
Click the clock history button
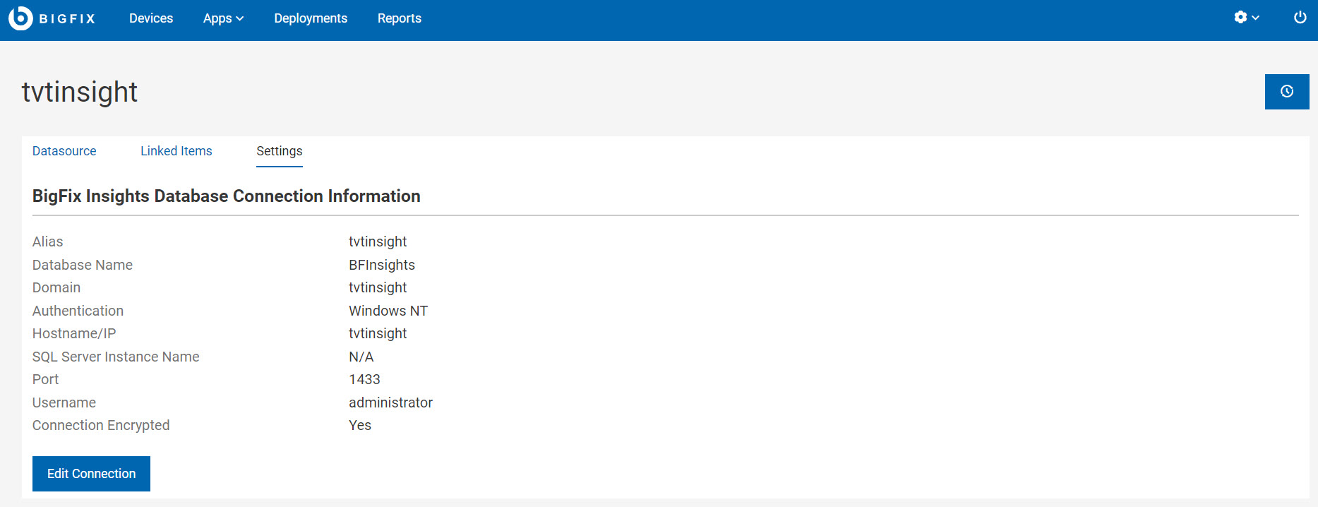pos(1286,92)
